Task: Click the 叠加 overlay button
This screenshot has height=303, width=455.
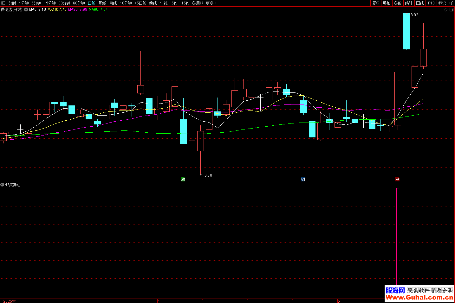Action: click(x=387, y=3)
